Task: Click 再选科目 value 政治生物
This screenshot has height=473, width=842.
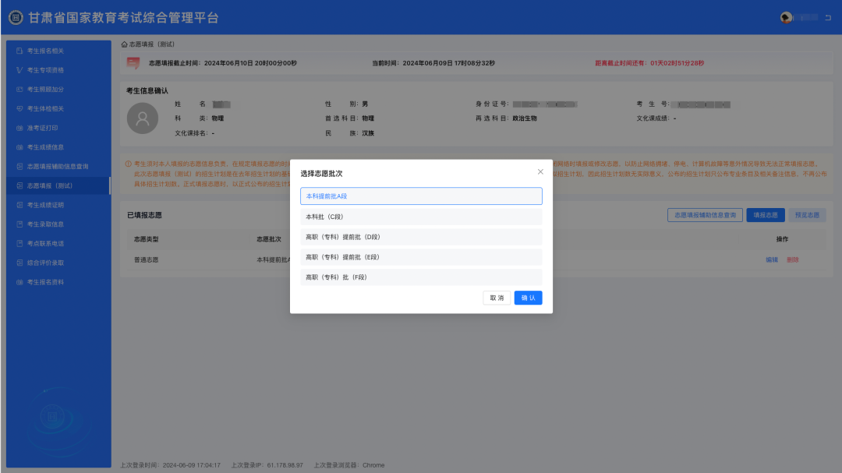Action: coord(525,118)
